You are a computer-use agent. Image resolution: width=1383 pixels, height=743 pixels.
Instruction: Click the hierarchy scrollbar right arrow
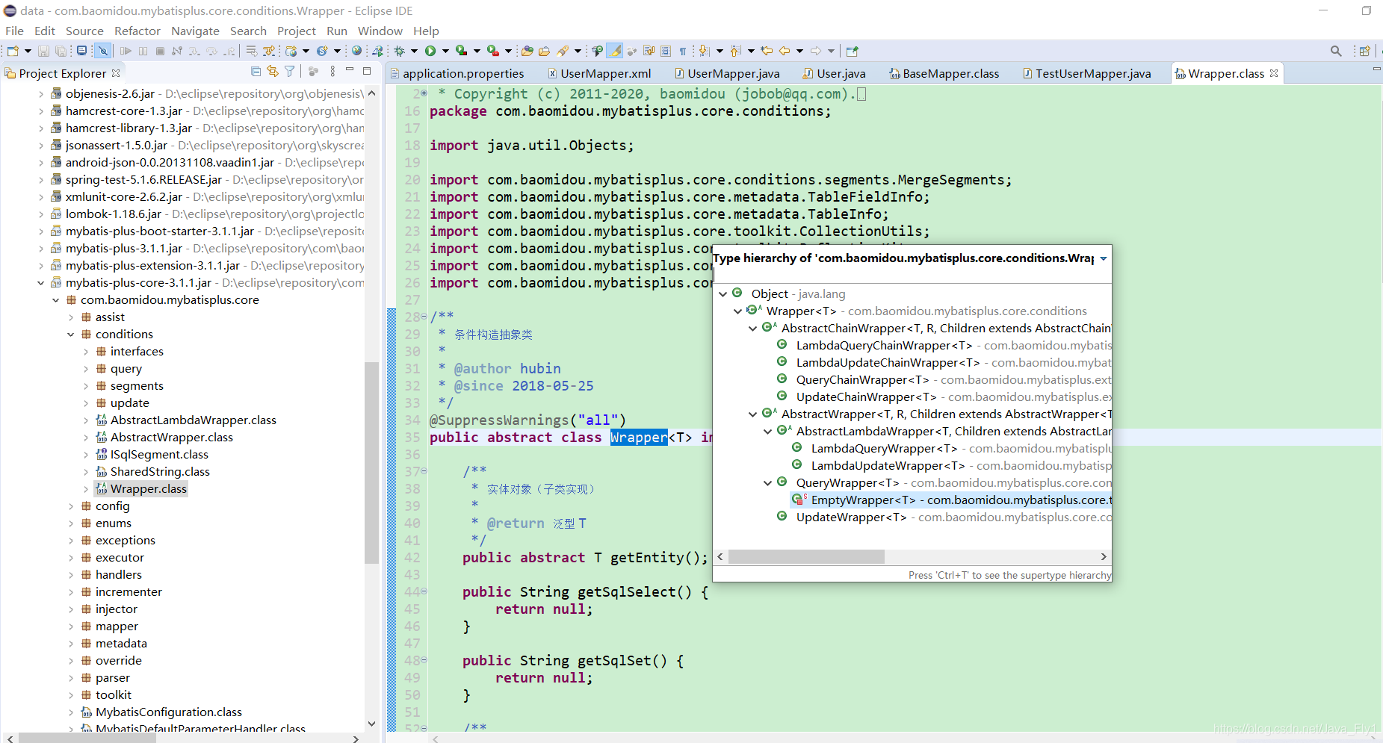[1103, 557]
